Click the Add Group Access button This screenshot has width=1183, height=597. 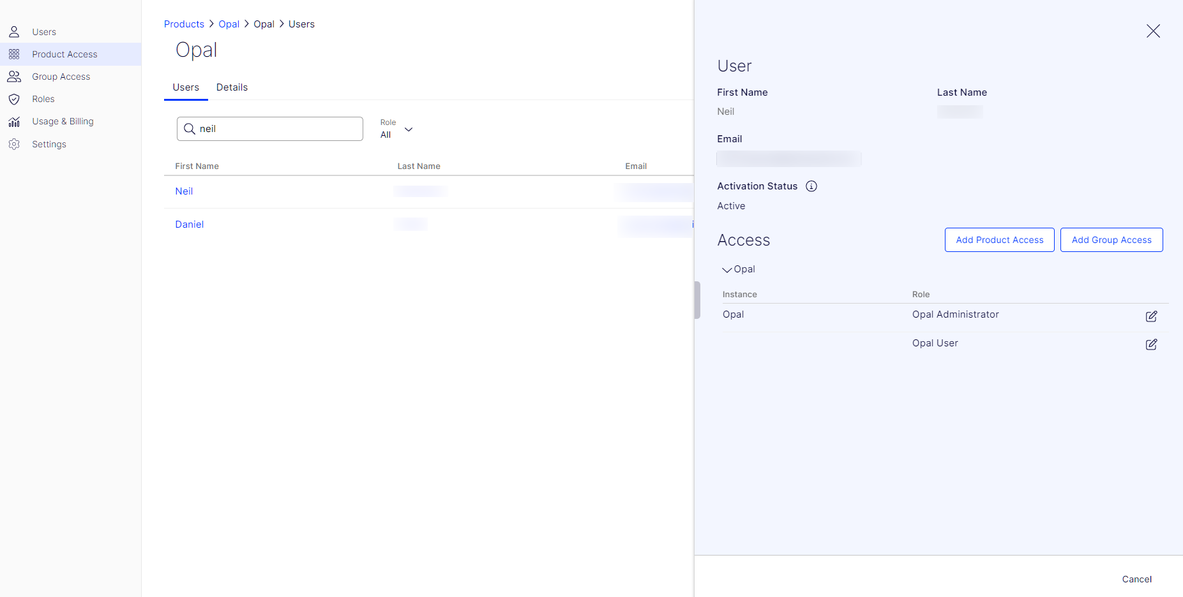(1111, 240)
